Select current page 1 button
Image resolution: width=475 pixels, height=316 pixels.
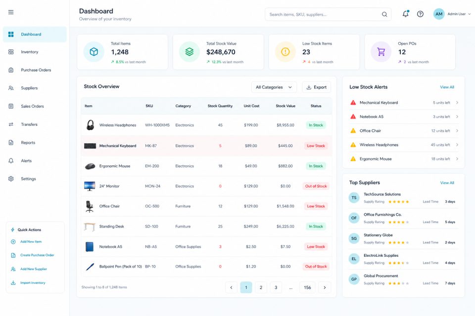(246, 287)
